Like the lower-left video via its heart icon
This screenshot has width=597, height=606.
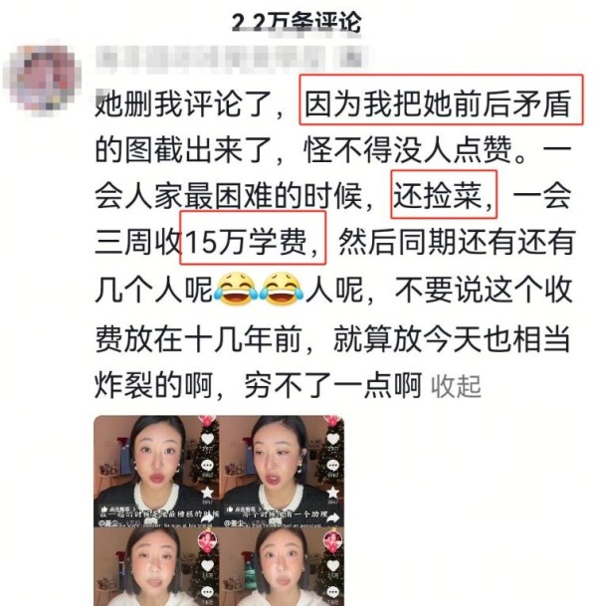coord(208,565)
